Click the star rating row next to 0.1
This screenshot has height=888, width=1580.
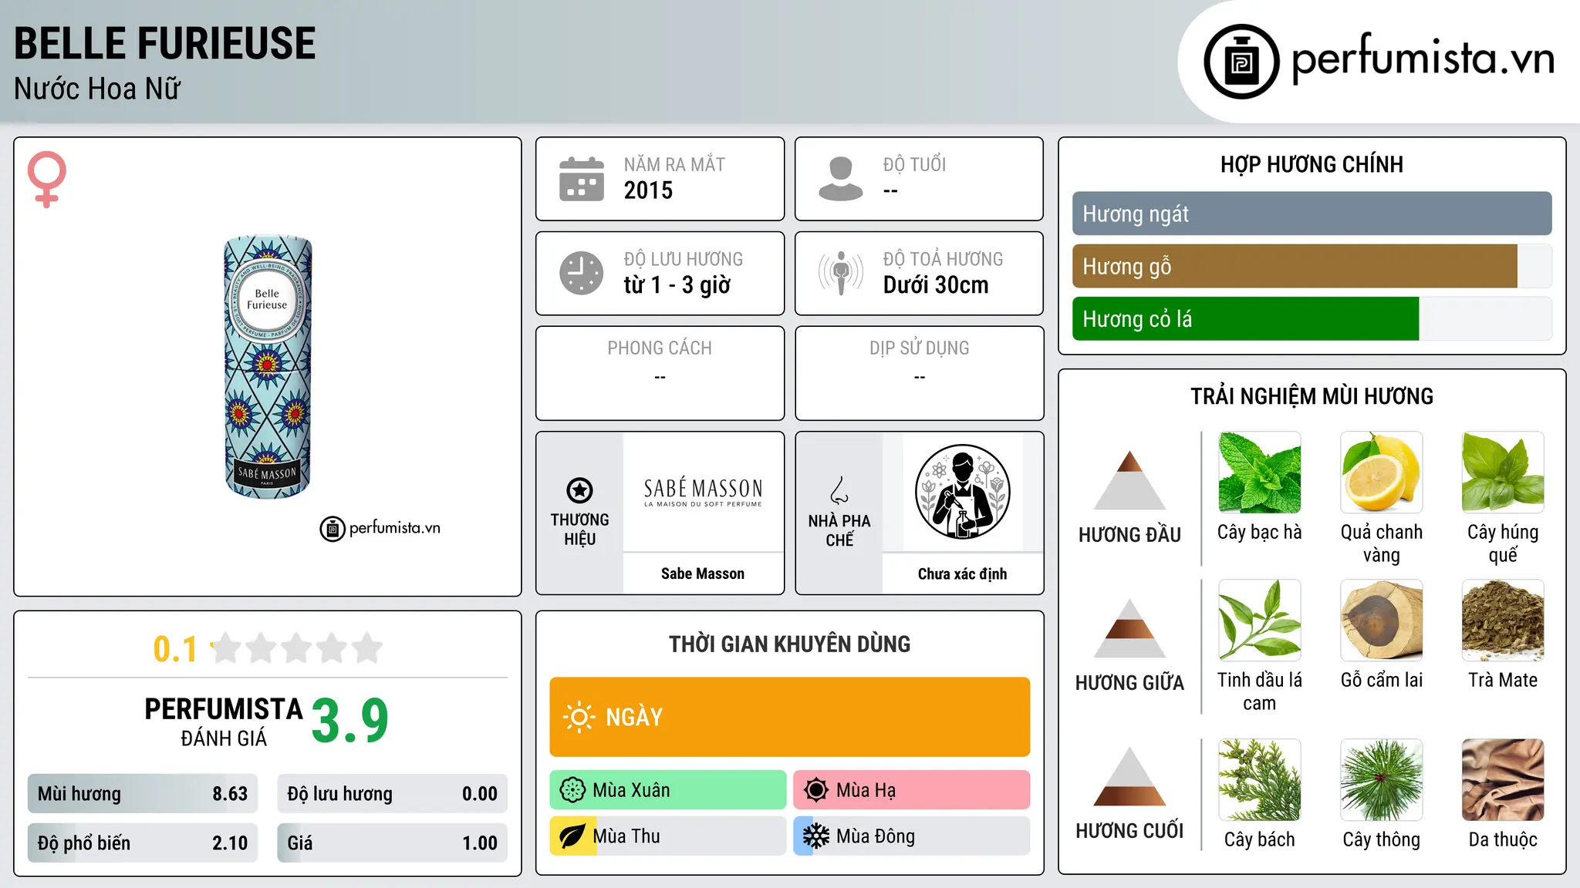(x=297, y=648)
